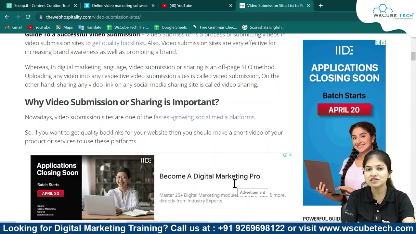
Task: Click the IIDE logo in the sidebar ad
Action: click(x=344, y=50)
